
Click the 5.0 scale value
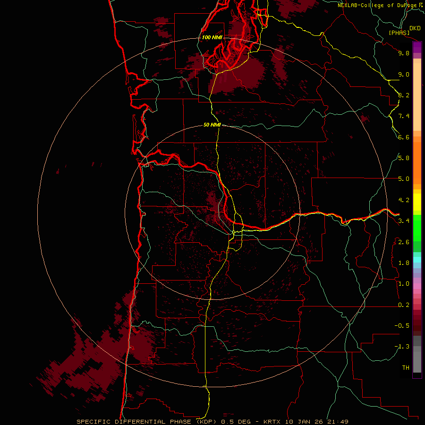(404, 179)
